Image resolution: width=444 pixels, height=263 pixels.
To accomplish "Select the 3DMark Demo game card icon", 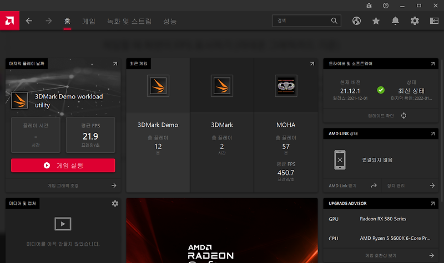I will [158, 86].
